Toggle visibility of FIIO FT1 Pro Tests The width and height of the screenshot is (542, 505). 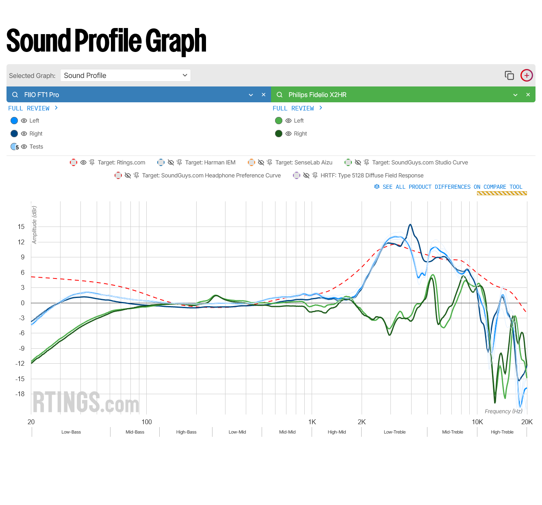(x=24, y=147)
